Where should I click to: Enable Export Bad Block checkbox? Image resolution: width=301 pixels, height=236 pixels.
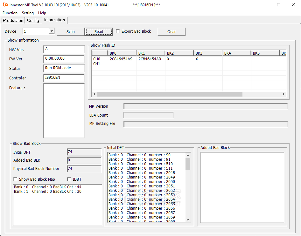point(118,31)
